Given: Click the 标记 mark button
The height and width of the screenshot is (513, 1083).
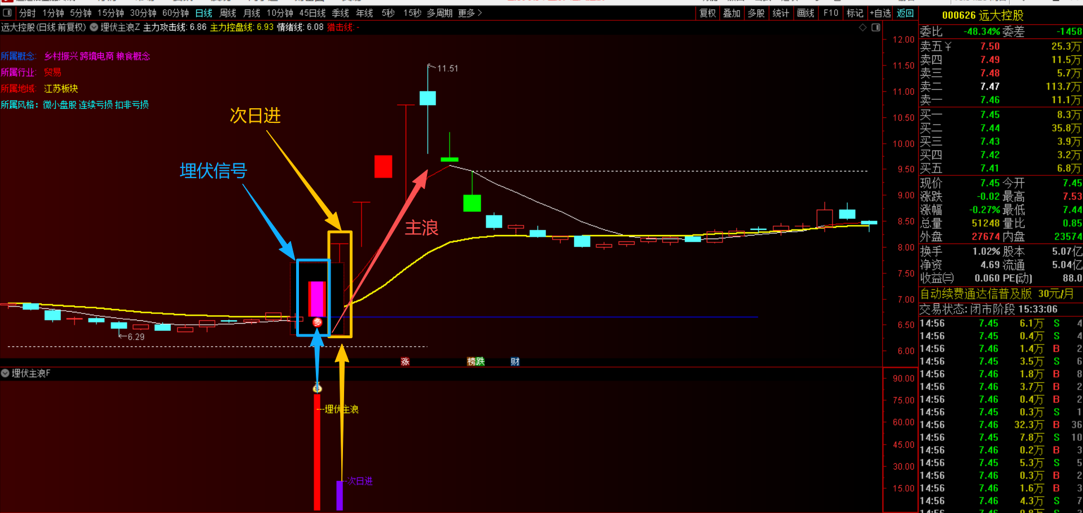Looking at the screenshot, I should pyautogui.click(x=855, y=13).
